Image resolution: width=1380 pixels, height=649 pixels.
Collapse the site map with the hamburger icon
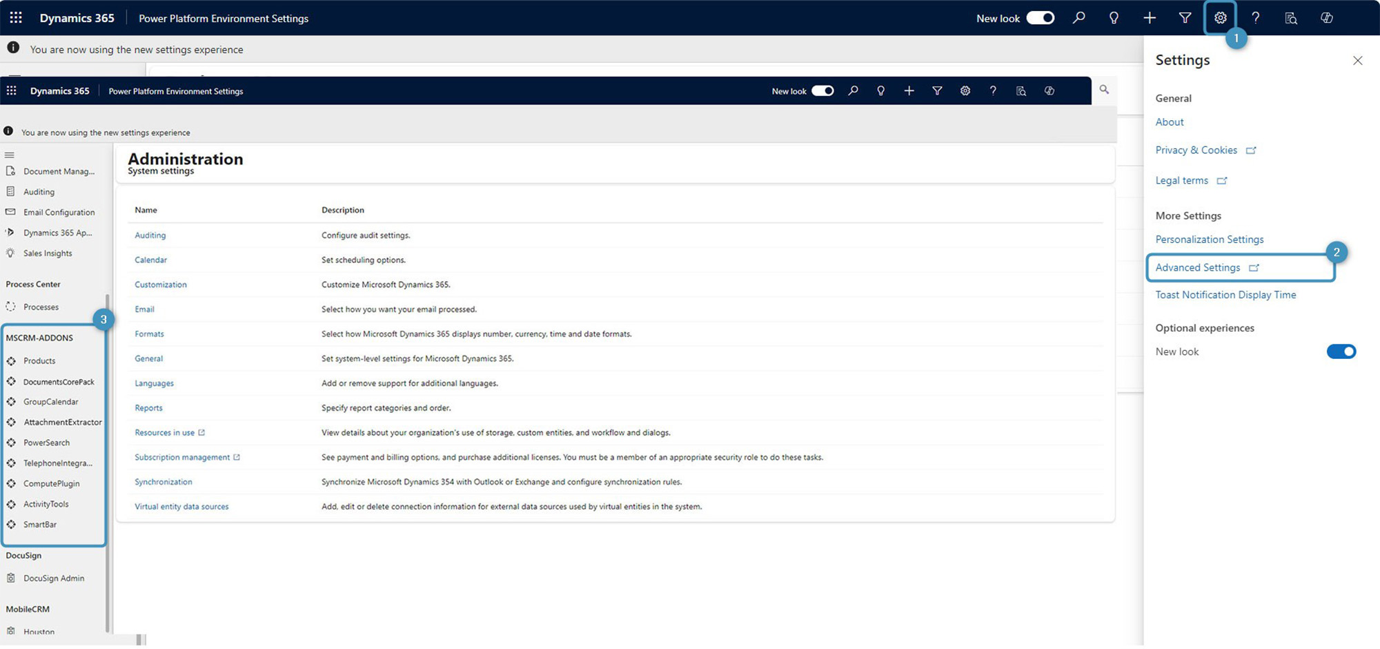click(x=10, y=155)
